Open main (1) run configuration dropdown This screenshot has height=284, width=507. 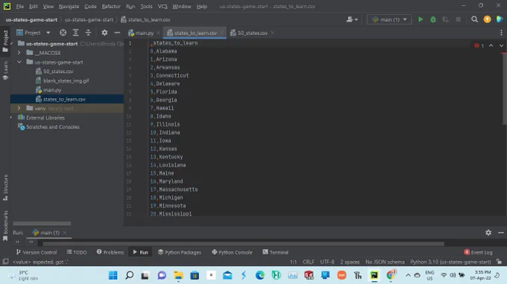(x=389, y=19)
